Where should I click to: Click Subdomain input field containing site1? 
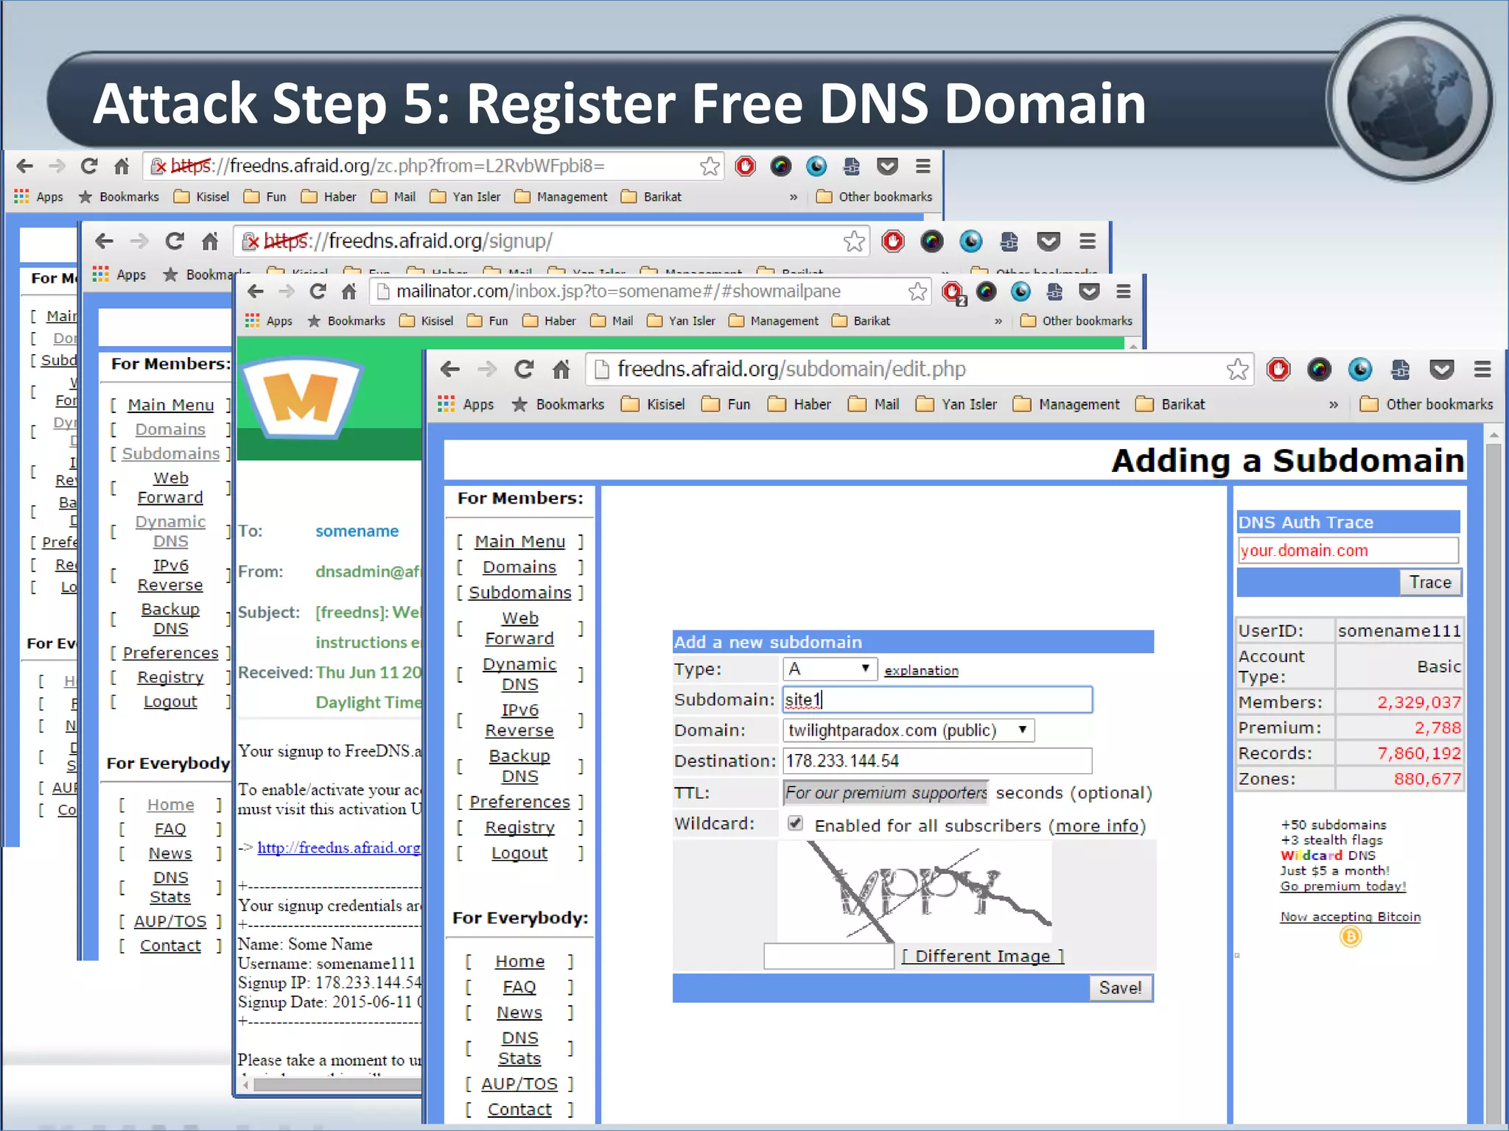point(937,700)
